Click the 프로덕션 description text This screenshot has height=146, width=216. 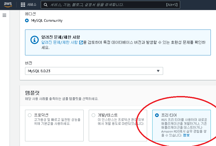(57, 122)
